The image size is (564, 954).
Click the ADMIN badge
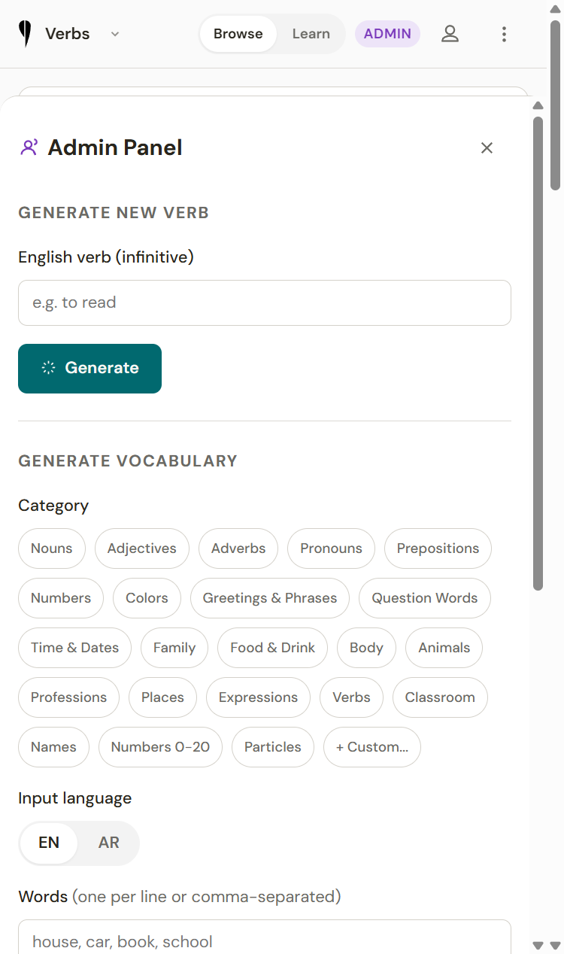click(387, 34)
